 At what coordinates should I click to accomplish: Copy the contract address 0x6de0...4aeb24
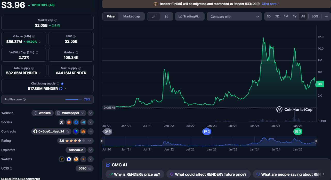(67, 131)
